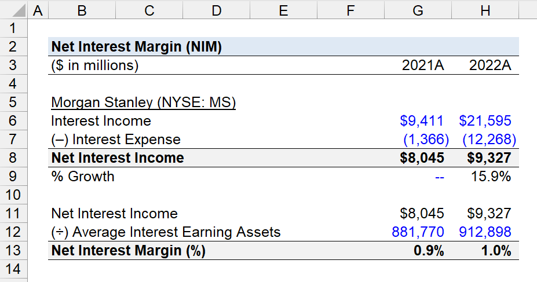Select row 8 header

pyautogui.click(x=13, y=158)
